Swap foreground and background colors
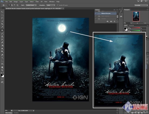Image resolution: width=149 pixels, height=114 pixels. (x=3, y=72)
